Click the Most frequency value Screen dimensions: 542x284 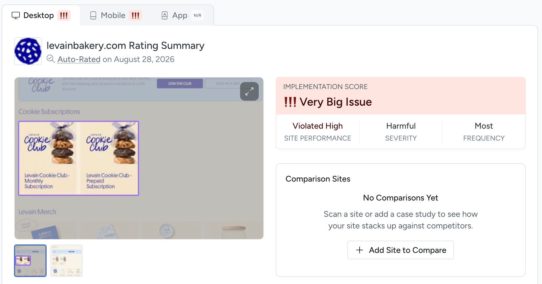(484, 126)
